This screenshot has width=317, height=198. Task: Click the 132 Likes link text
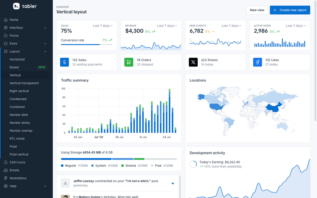pos(272,60)
